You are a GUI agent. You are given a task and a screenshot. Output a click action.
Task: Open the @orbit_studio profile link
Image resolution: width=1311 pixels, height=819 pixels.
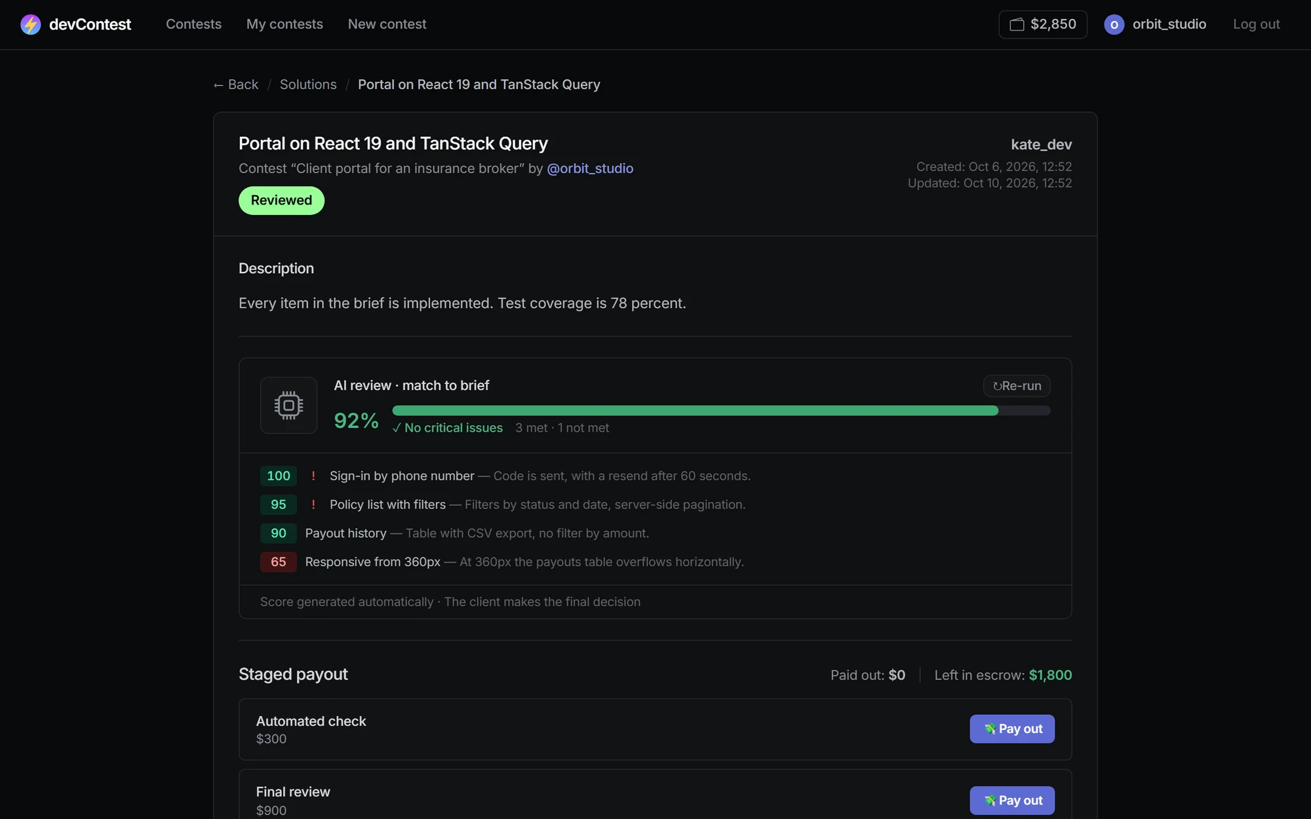point(590,168)
